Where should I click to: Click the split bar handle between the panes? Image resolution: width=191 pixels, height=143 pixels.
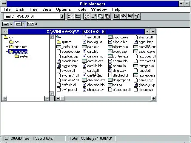click(x=55, y=98)
